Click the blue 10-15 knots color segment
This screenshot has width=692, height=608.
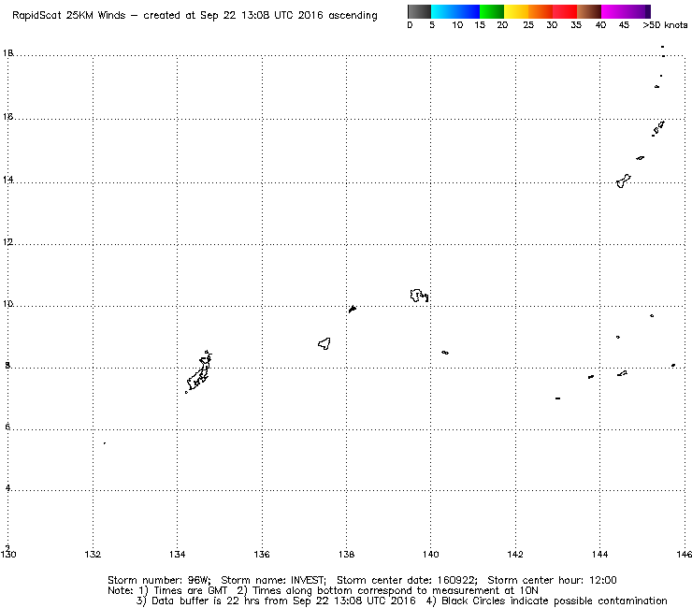point(468,11)
